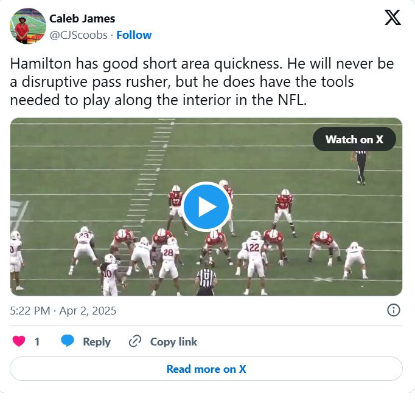Screen dimensions: 415x402
Task: Open Caleb James profile picture
Action: click(x=28, y=26)
